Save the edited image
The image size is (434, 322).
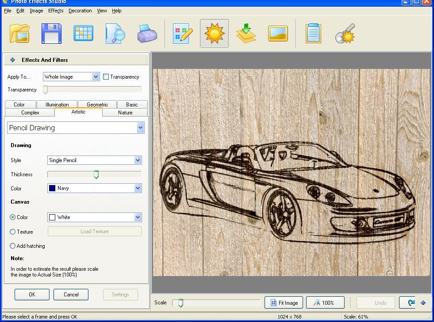coord(50,33)
